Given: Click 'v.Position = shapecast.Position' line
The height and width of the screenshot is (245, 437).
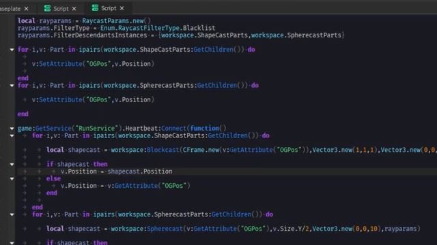Looking at the screenshot, I should point(117,171).
